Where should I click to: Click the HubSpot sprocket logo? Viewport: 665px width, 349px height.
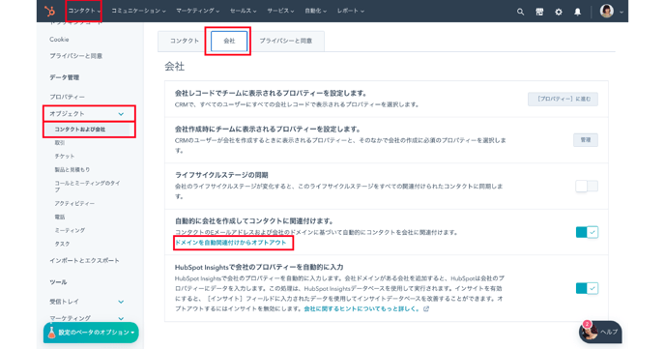pos(50,11)
